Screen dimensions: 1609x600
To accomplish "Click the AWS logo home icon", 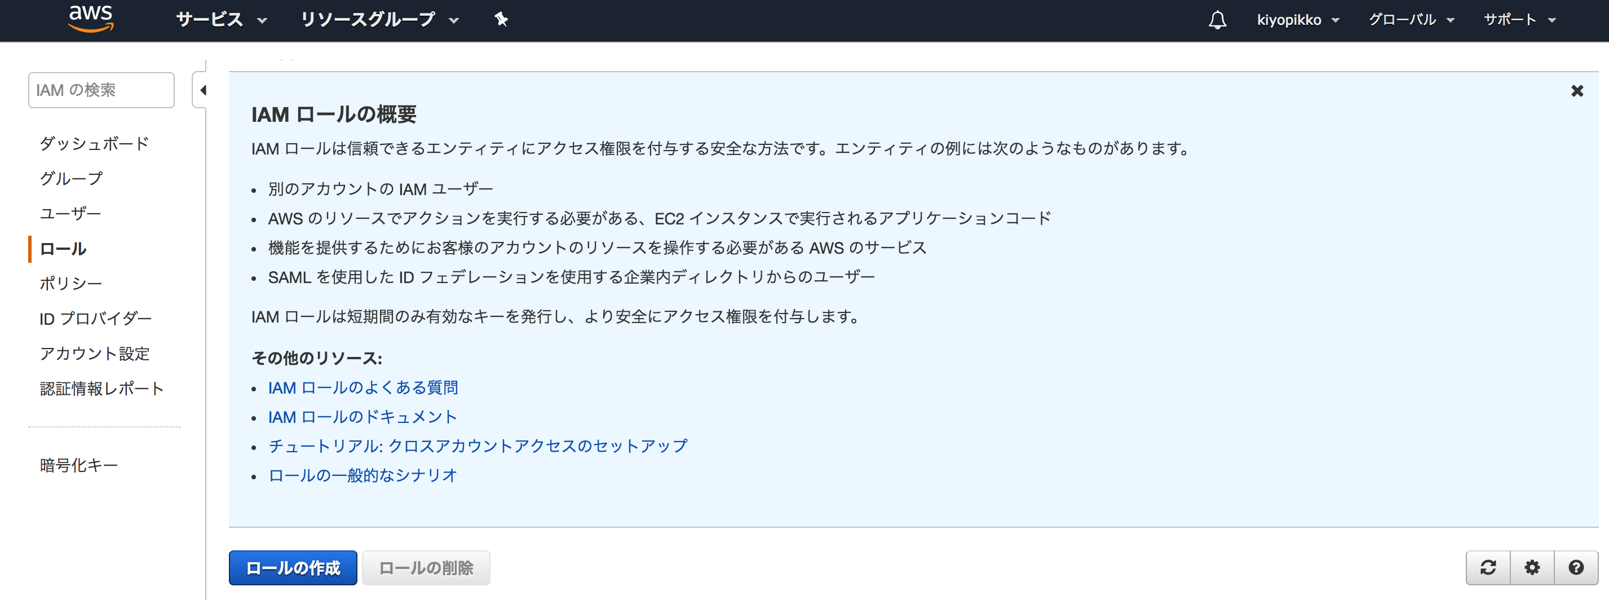I will pos(91,19).
